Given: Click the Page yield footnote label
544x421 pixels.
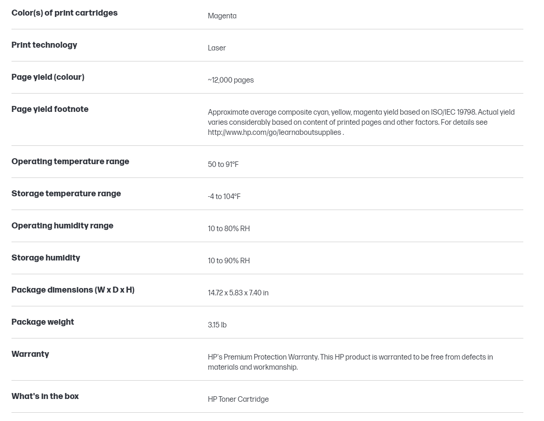Looking at the screenshot, I should click(50, 109).
